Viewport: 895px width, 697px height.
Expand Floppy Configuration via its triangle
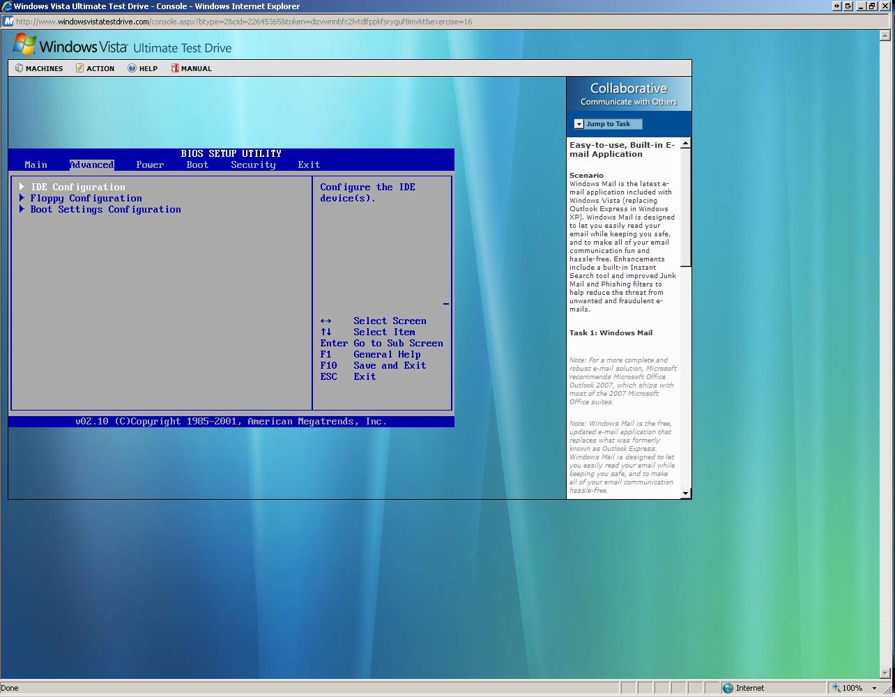22,198
